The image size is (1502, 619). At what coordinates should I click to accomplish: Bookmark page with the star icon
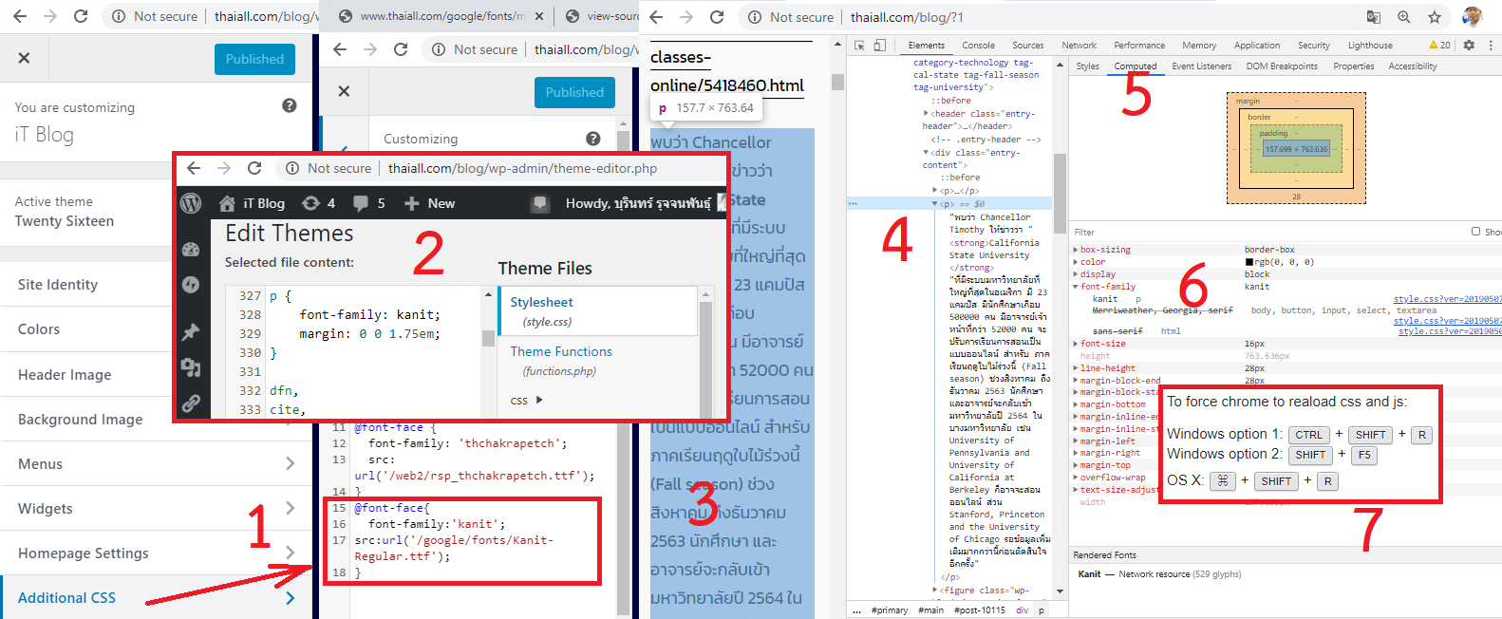tap(1435, 17)
